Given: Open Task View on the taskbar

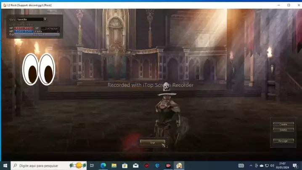Looking at the screenshot, I should click(x=92, y=166).
